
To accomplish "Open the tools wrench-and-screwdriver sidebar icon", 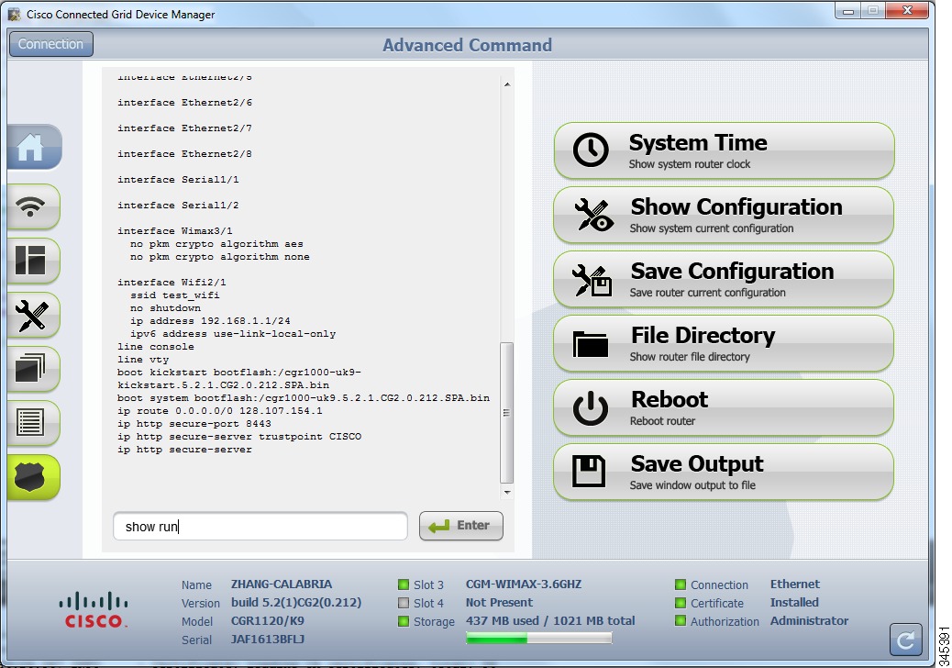I will tap(32, 316).
